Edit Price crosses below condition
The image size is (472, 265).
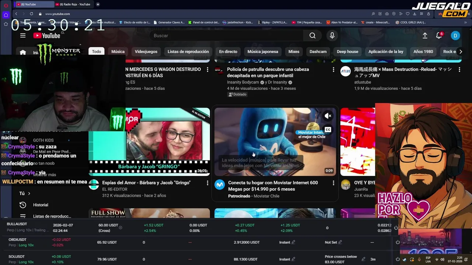coord(364,259)
